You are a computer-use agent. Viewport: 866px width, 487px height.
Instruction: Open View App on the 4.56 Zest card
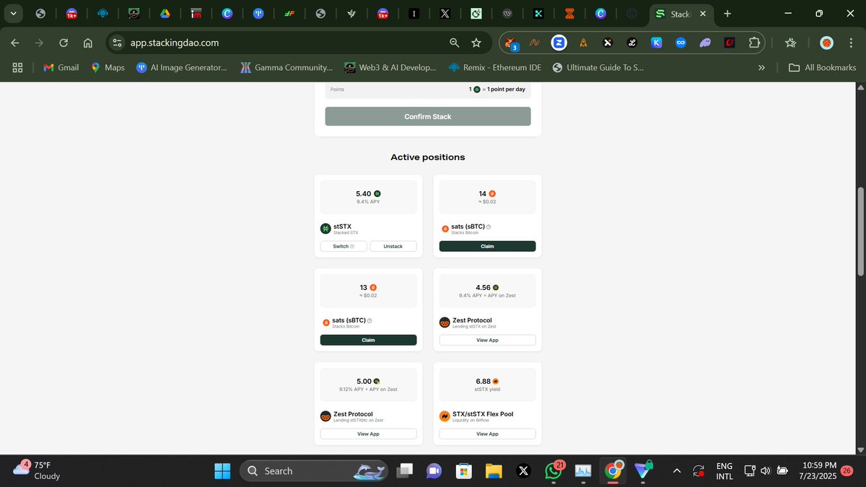click(x=488, y=340)
